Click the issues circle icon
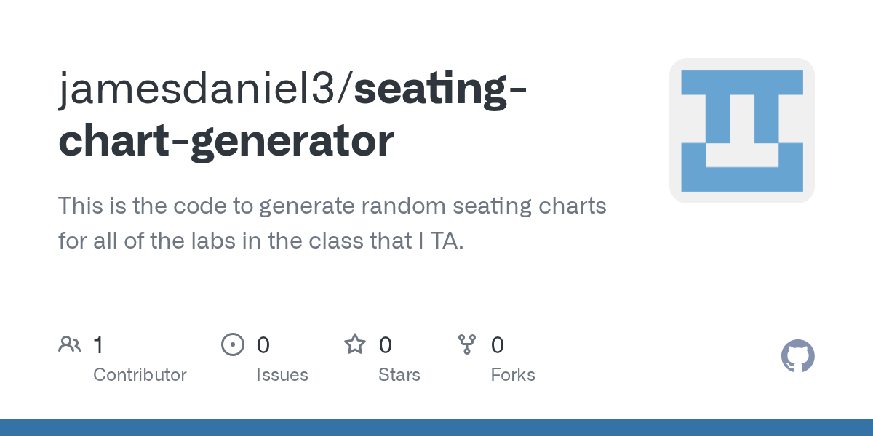The height and width of the screenshot is (436, 873). (233, 344)
